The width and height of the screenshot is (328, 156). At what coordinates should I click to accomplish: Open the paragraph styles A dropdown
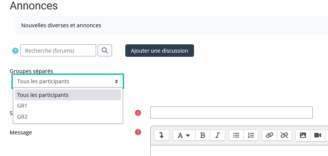[184, 135]
